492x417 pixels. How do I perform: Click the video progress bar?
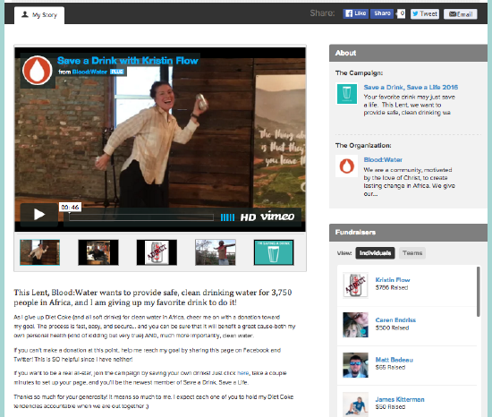pyautogui.click(x=141, y=217)
